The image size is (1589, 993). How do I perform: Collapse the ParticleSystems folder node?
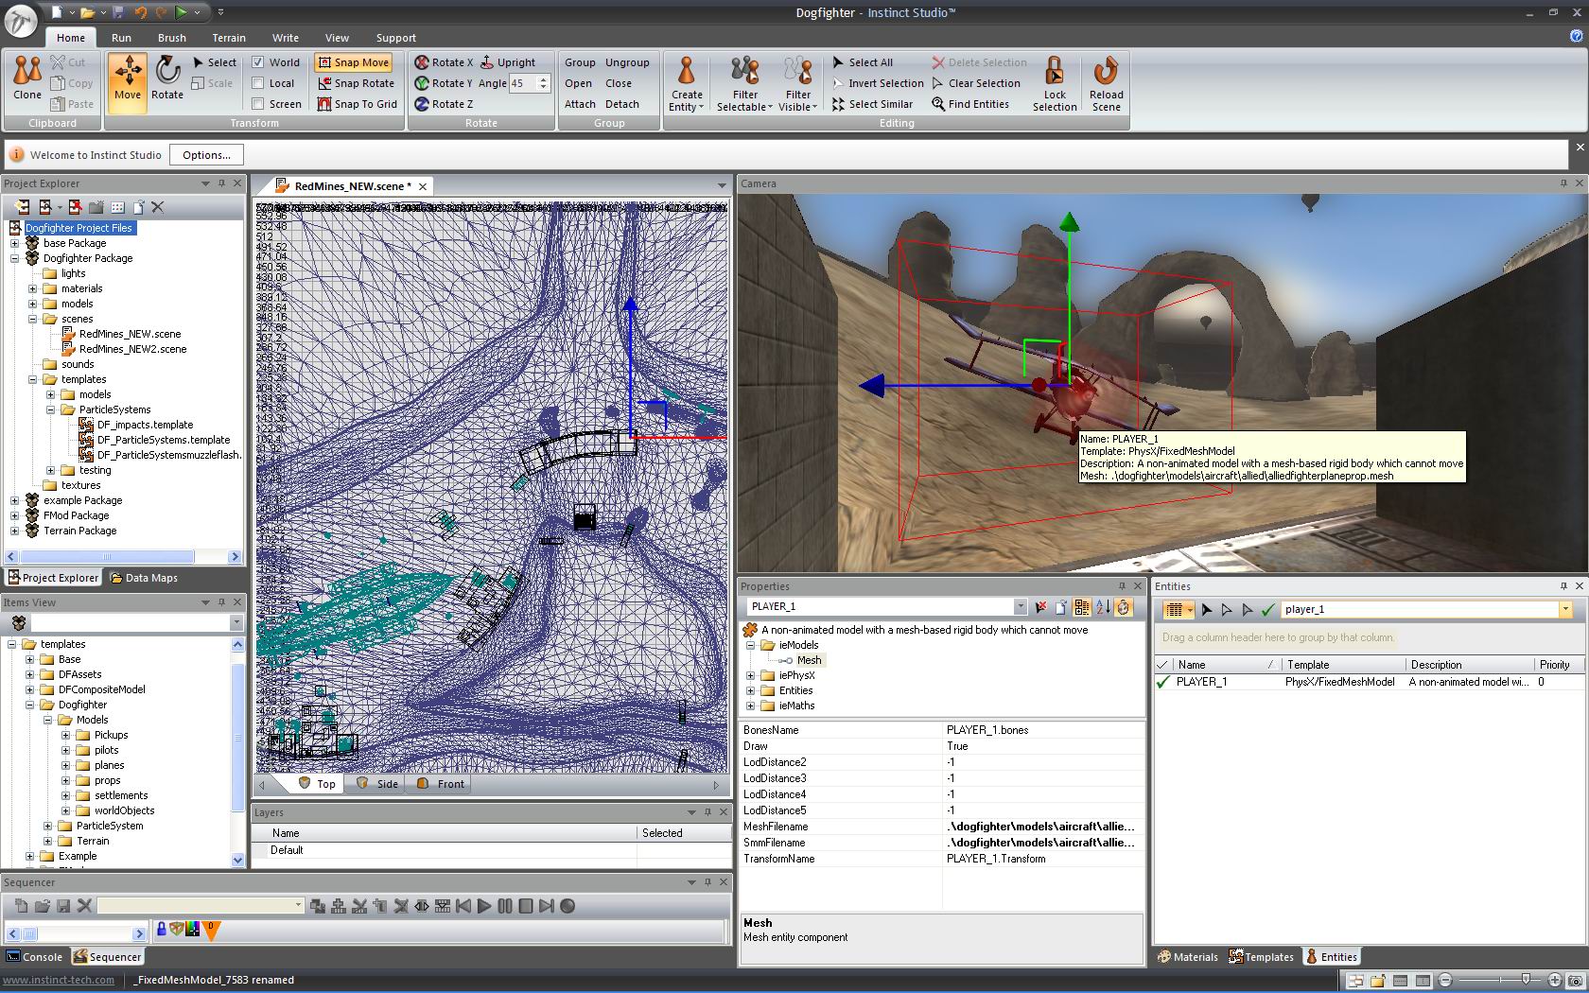pos(50,409)
